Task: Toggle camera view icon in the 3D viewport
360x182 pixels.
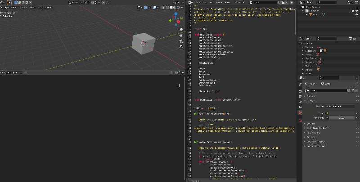Action: [181, 41]
